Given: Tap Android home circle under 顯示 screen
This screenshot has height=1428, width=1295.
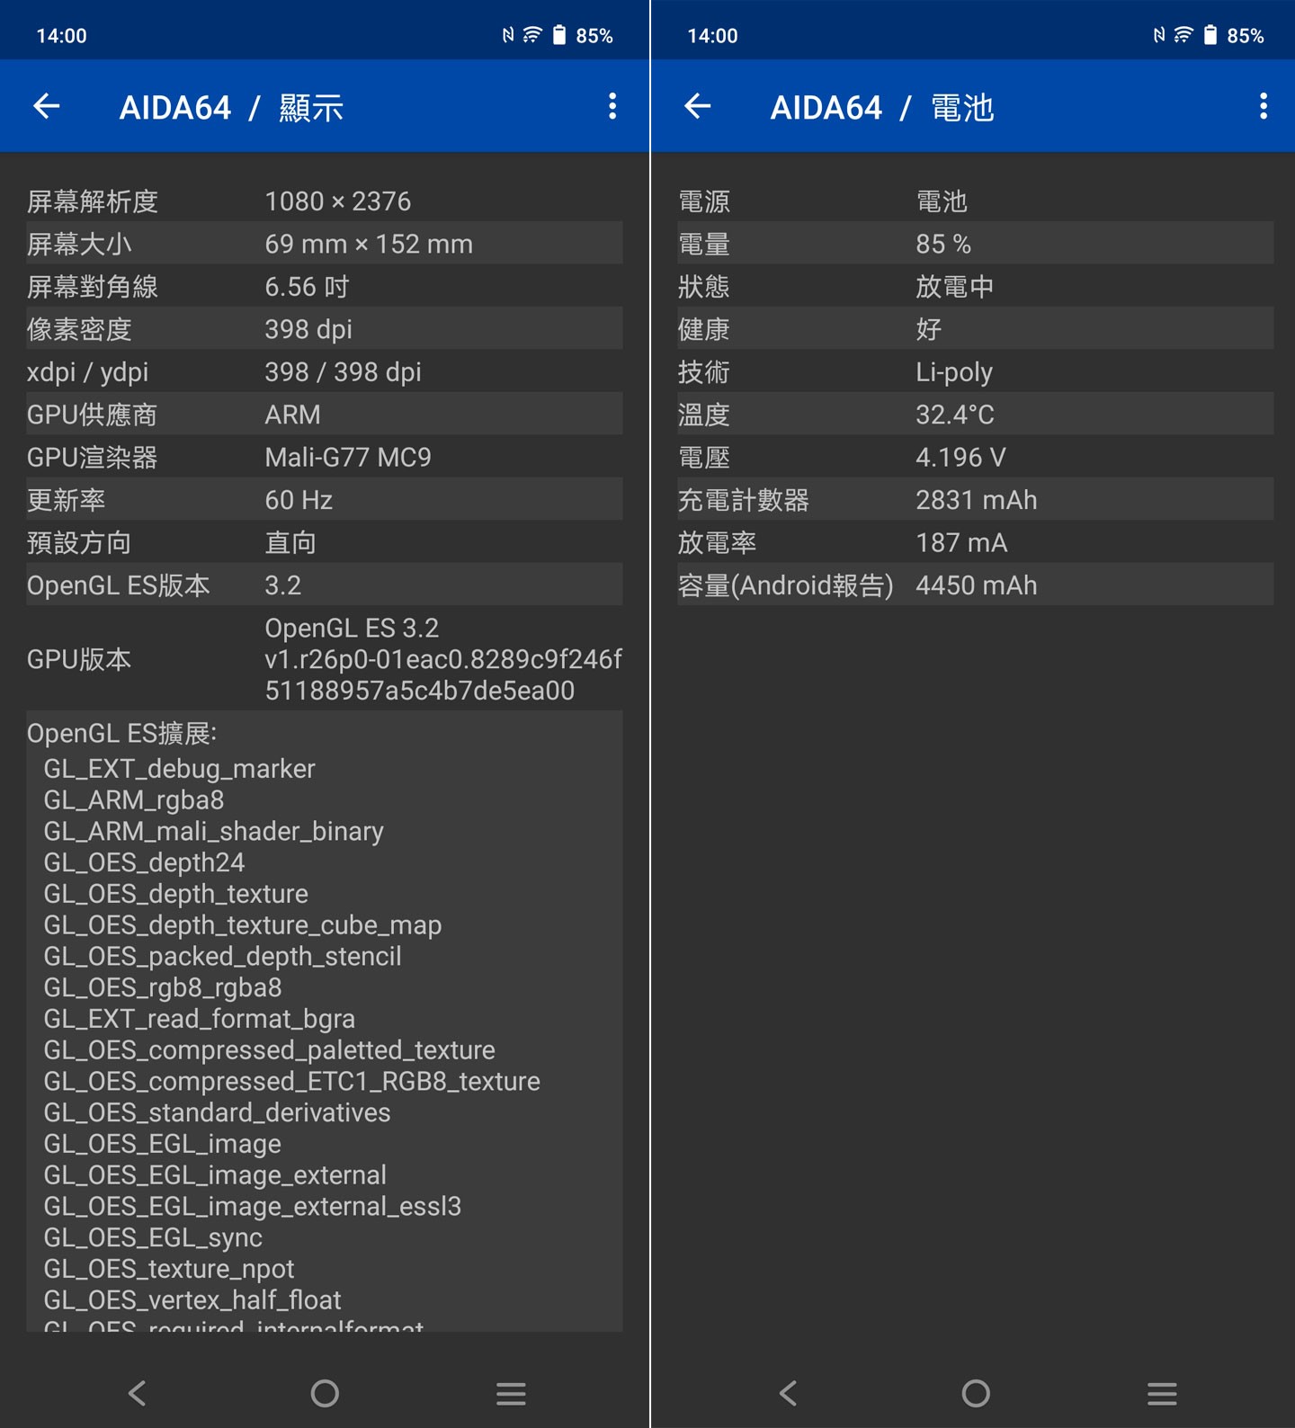Looking at the screenshot, I should [325, 1394].
